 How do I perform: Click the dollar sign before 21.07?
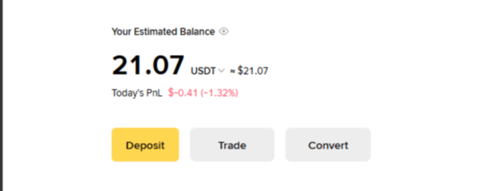pos(240,71)
